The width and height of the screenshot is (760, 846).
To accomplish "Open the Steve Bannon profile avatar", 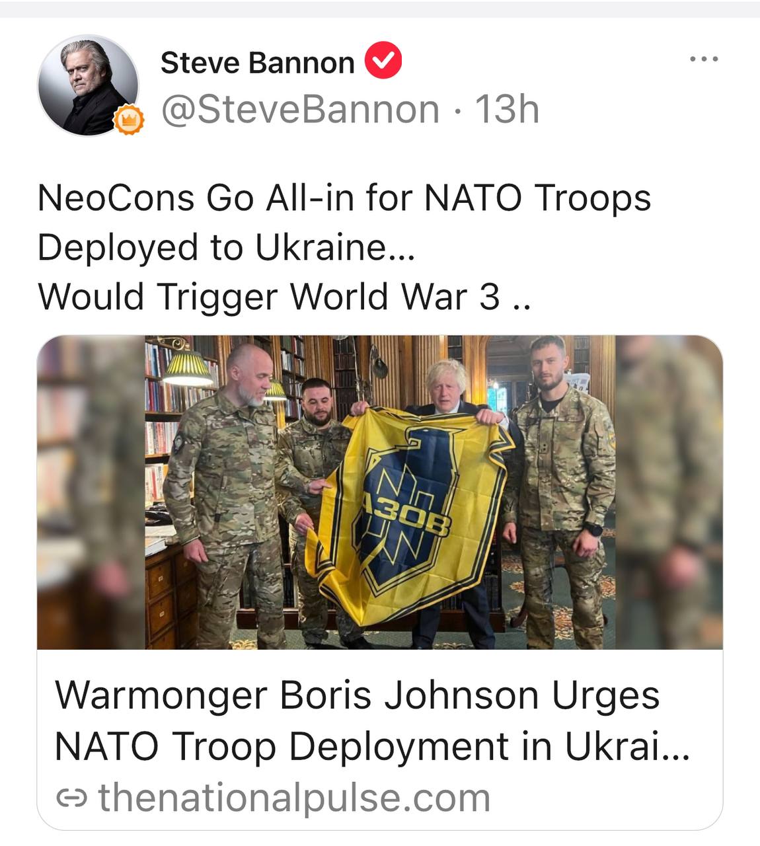I will (89, 85).
